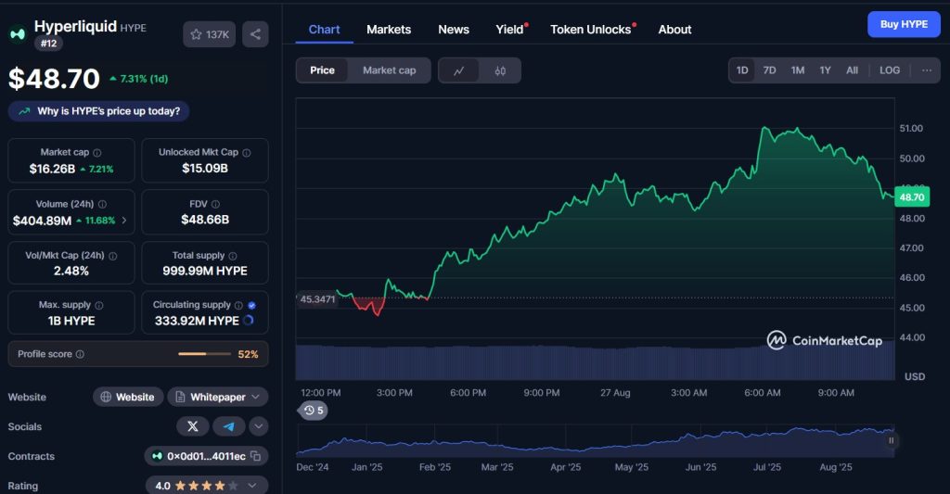Expand the 4.0 Rating dropdown
The height and width of the screenshot is (494, 950).
(252, 486)
